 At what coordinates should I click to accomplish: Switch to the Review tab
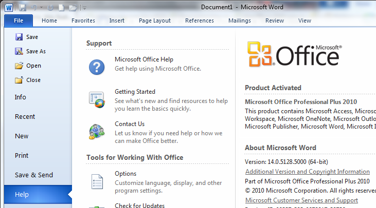(275, 20)
